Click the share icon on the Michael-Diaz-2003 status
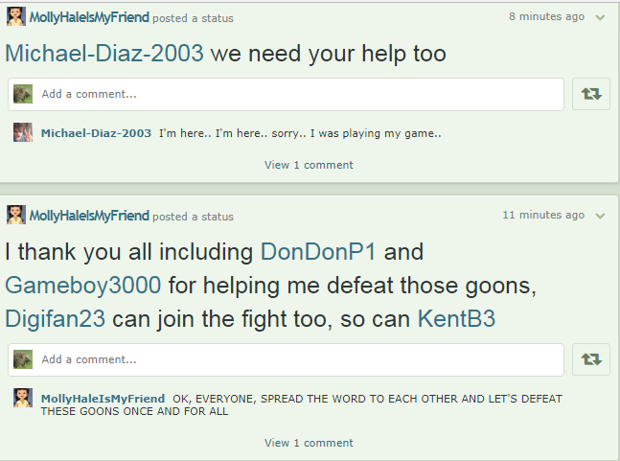The height and width of the screenshot is (461, 620). [x=591, y=94]
